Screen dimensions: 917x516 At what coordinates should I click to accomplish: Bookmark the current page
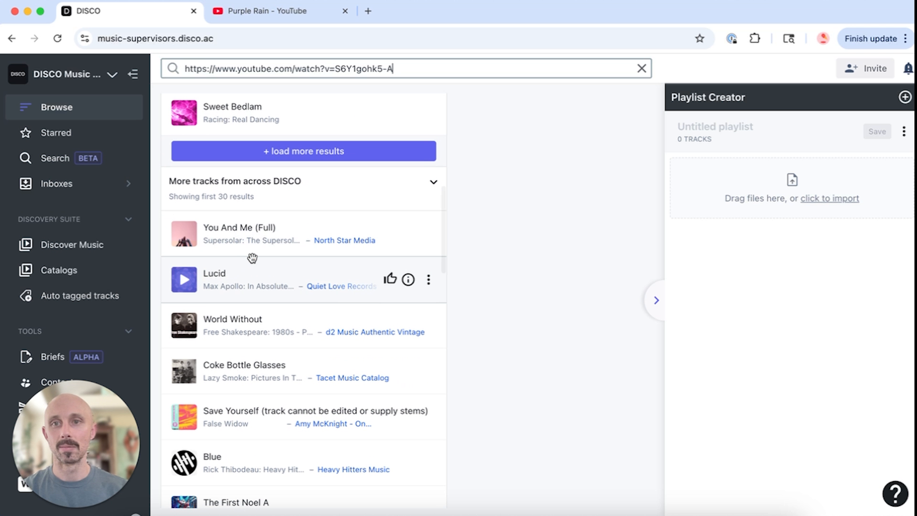click(700, 38)
